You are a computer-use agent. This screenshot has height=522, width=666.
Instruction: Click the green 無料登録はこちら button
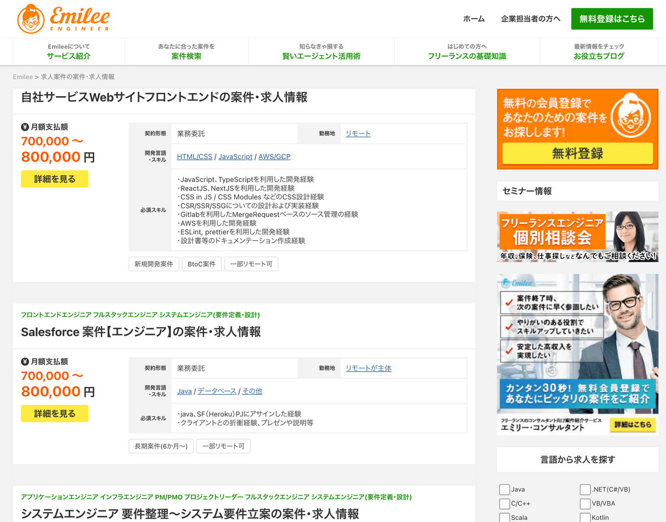612,18
